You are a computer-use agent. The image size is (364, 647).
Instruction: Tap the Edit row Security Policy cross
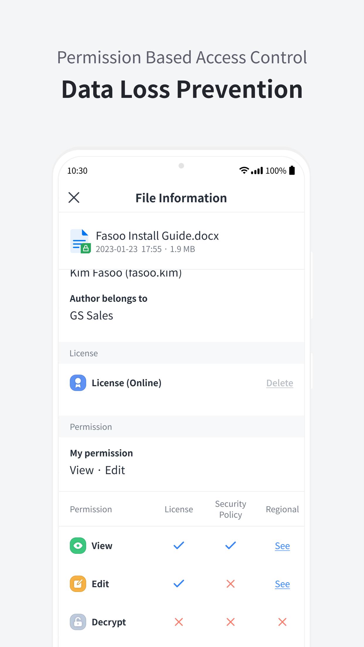point(231,584)
